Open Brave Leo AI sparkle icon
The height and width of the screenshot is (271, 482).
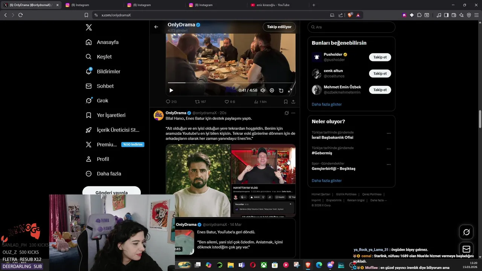[461, 15]
